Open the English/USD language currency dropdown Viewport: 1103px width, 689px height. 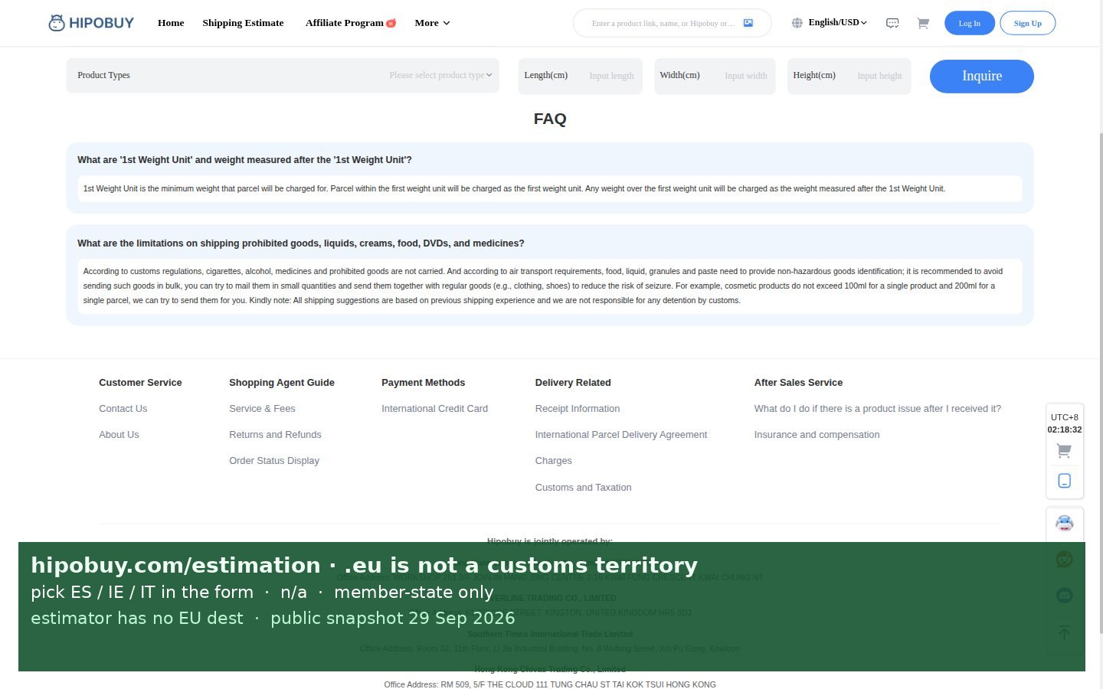pos(837,23)
